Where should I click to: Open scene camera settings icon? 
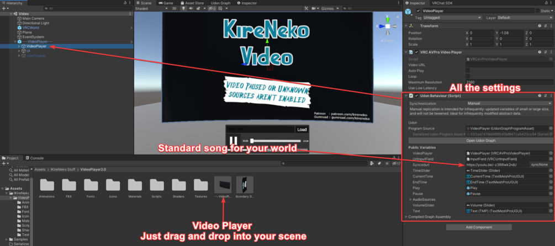pyautogui.click(x=314, y=8)
